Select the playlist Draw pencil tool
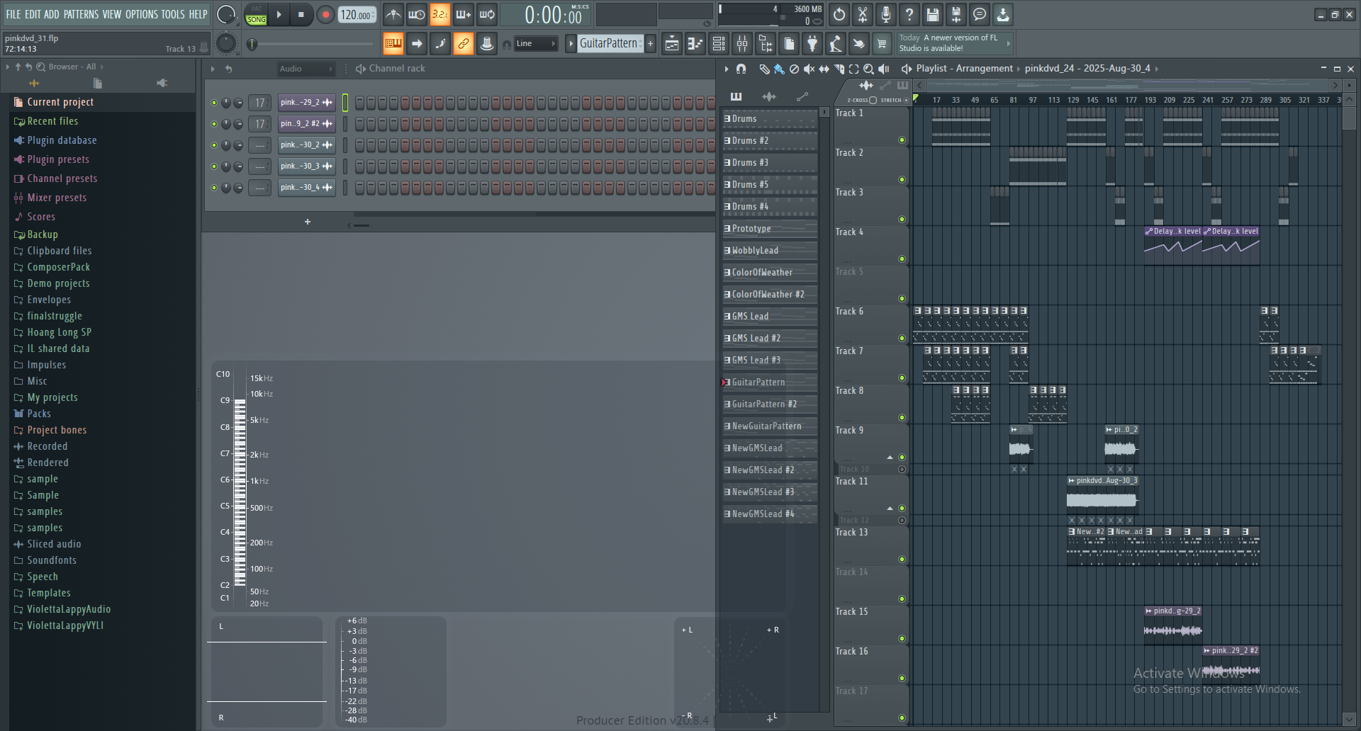 click(764, 69)
